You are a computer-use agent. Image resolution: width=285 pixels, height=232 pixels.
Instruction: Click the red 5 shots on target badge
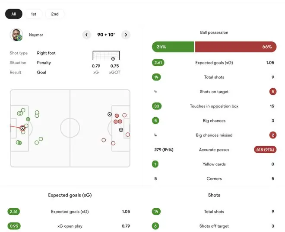[273, 92]
